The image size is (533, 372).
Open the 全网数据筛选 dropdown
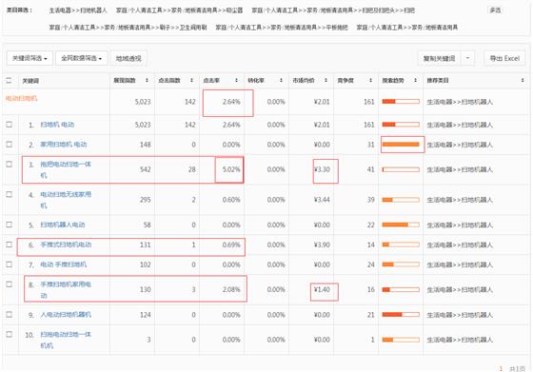[x=82, y=58]
